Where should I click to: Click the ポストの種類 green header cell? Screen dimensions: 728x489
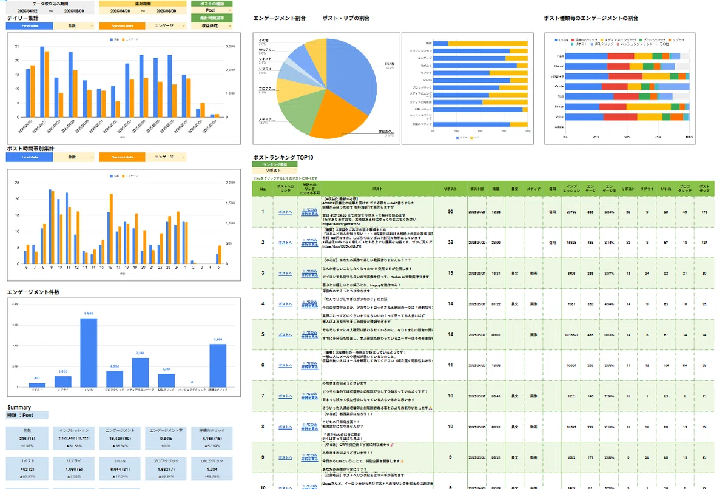pyautogui.click(x=211, y=4)
